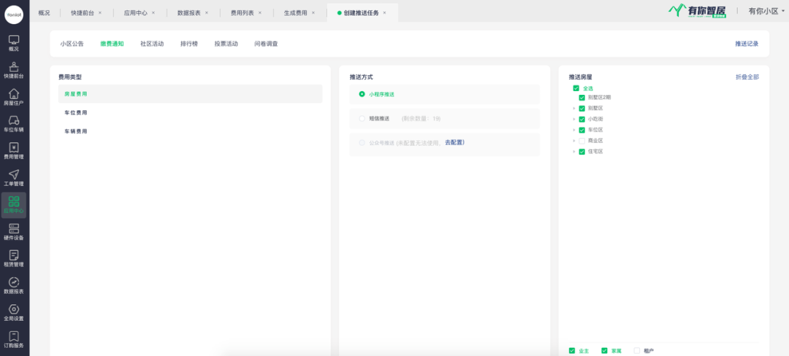Open 车位车辆 car icon in sidebar
This screenshot has height=356, width=789.
click(14, 121)
